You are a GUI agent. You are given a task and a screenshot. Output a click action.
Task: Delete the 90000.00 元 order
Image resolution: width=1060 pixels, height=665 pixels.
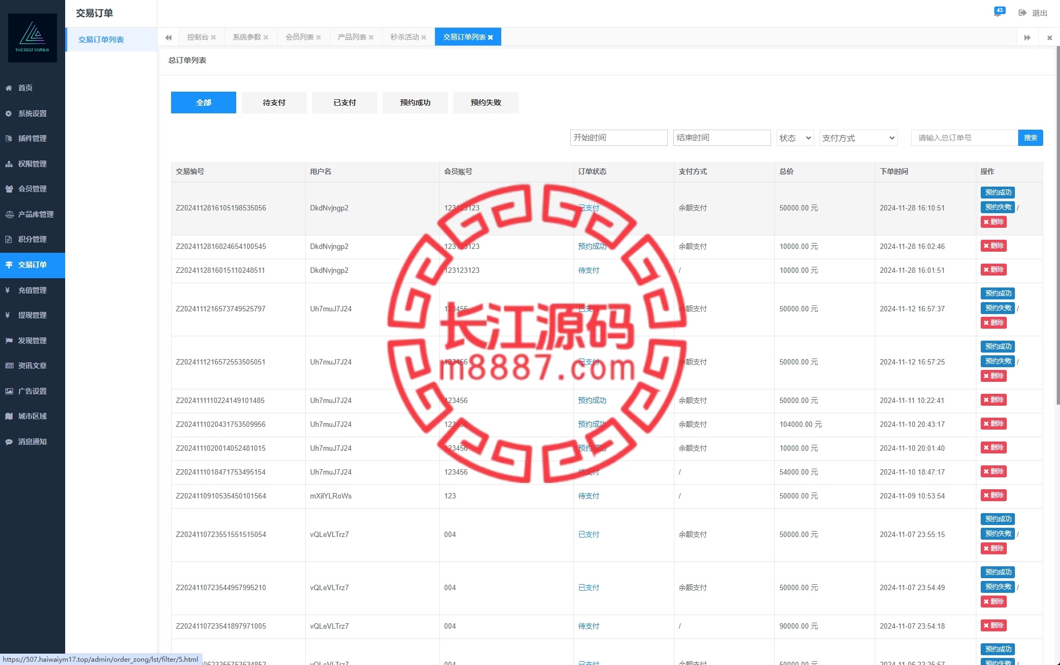[994, 625]
